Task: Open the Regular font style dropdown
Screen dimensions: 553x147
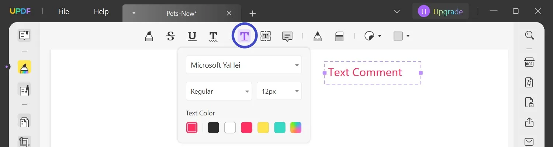Action: tap(219, 92)
